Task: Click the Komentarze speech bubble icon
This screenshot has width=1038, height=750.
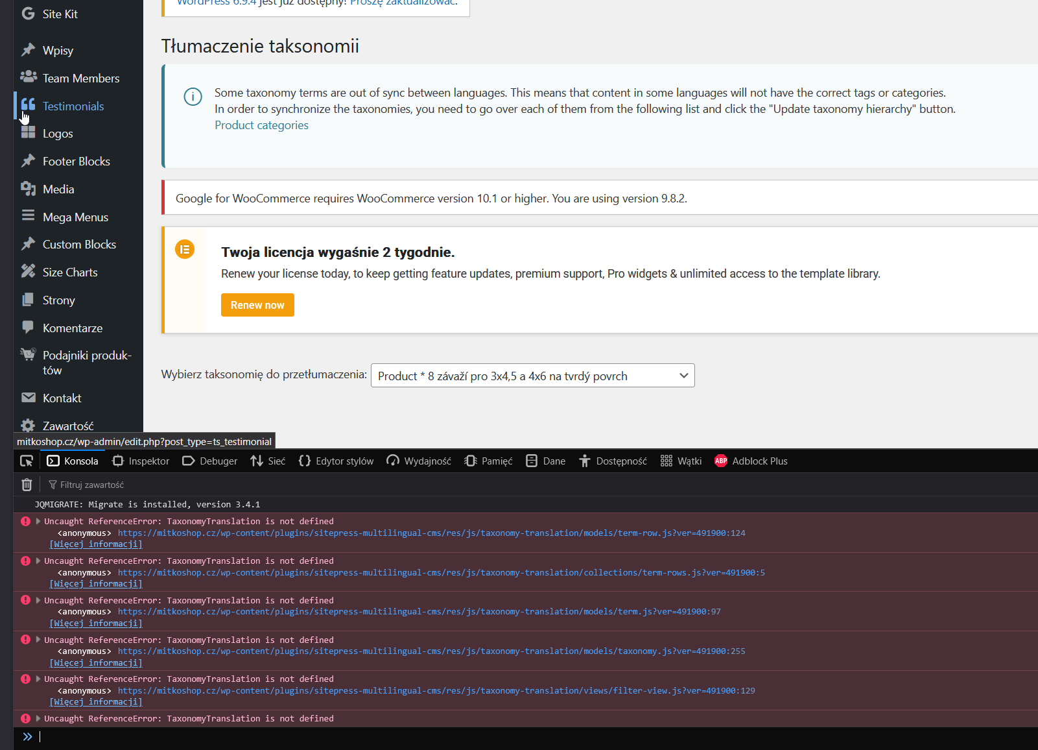Action: coord(28,327)
